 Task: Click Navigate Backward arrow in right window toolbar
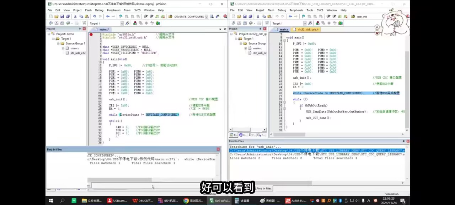tap(290, 17)
